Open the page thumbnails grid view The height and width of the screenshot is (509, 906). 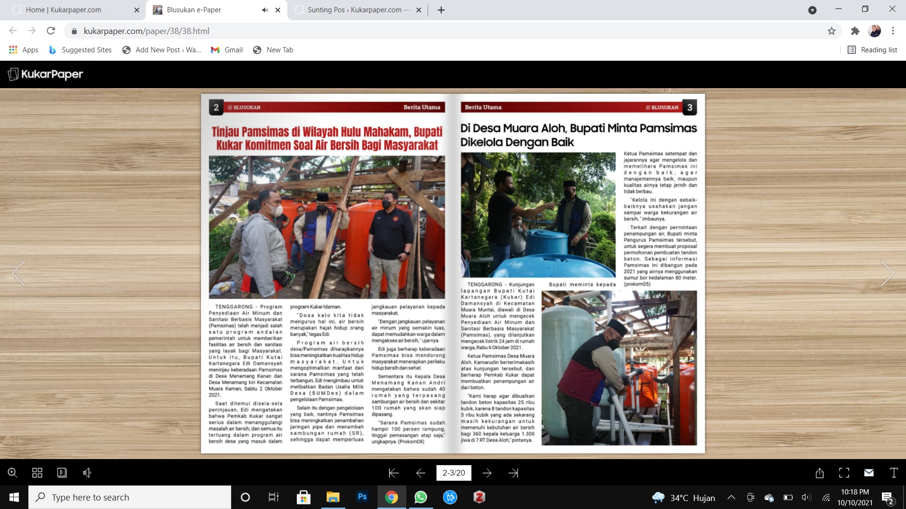37,473
